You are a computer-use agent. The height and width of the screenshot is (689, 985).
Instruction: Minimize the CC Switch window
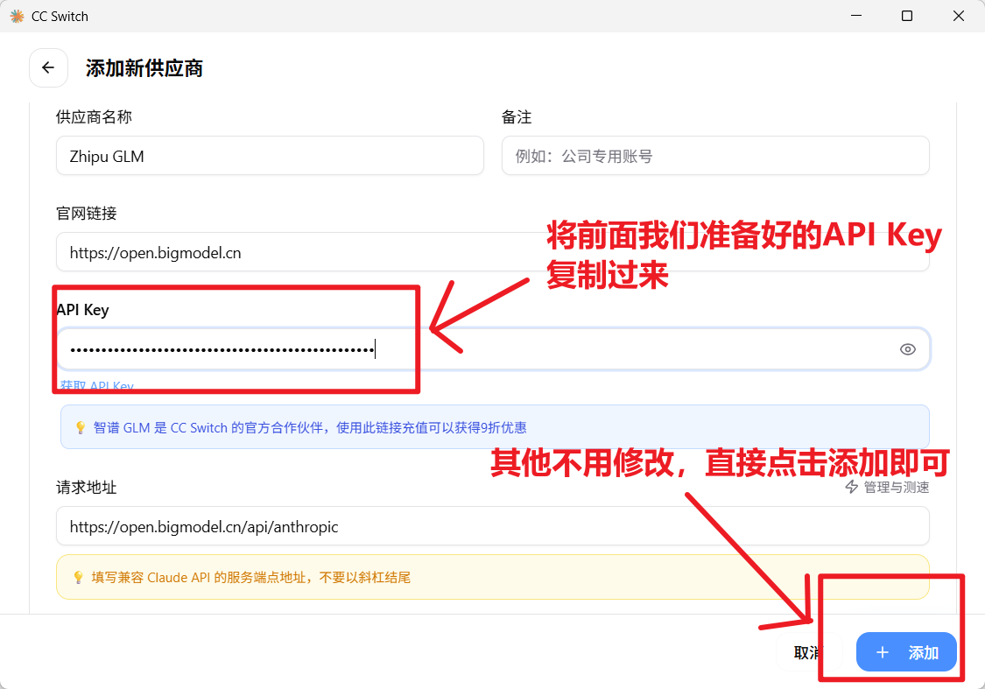855,16
